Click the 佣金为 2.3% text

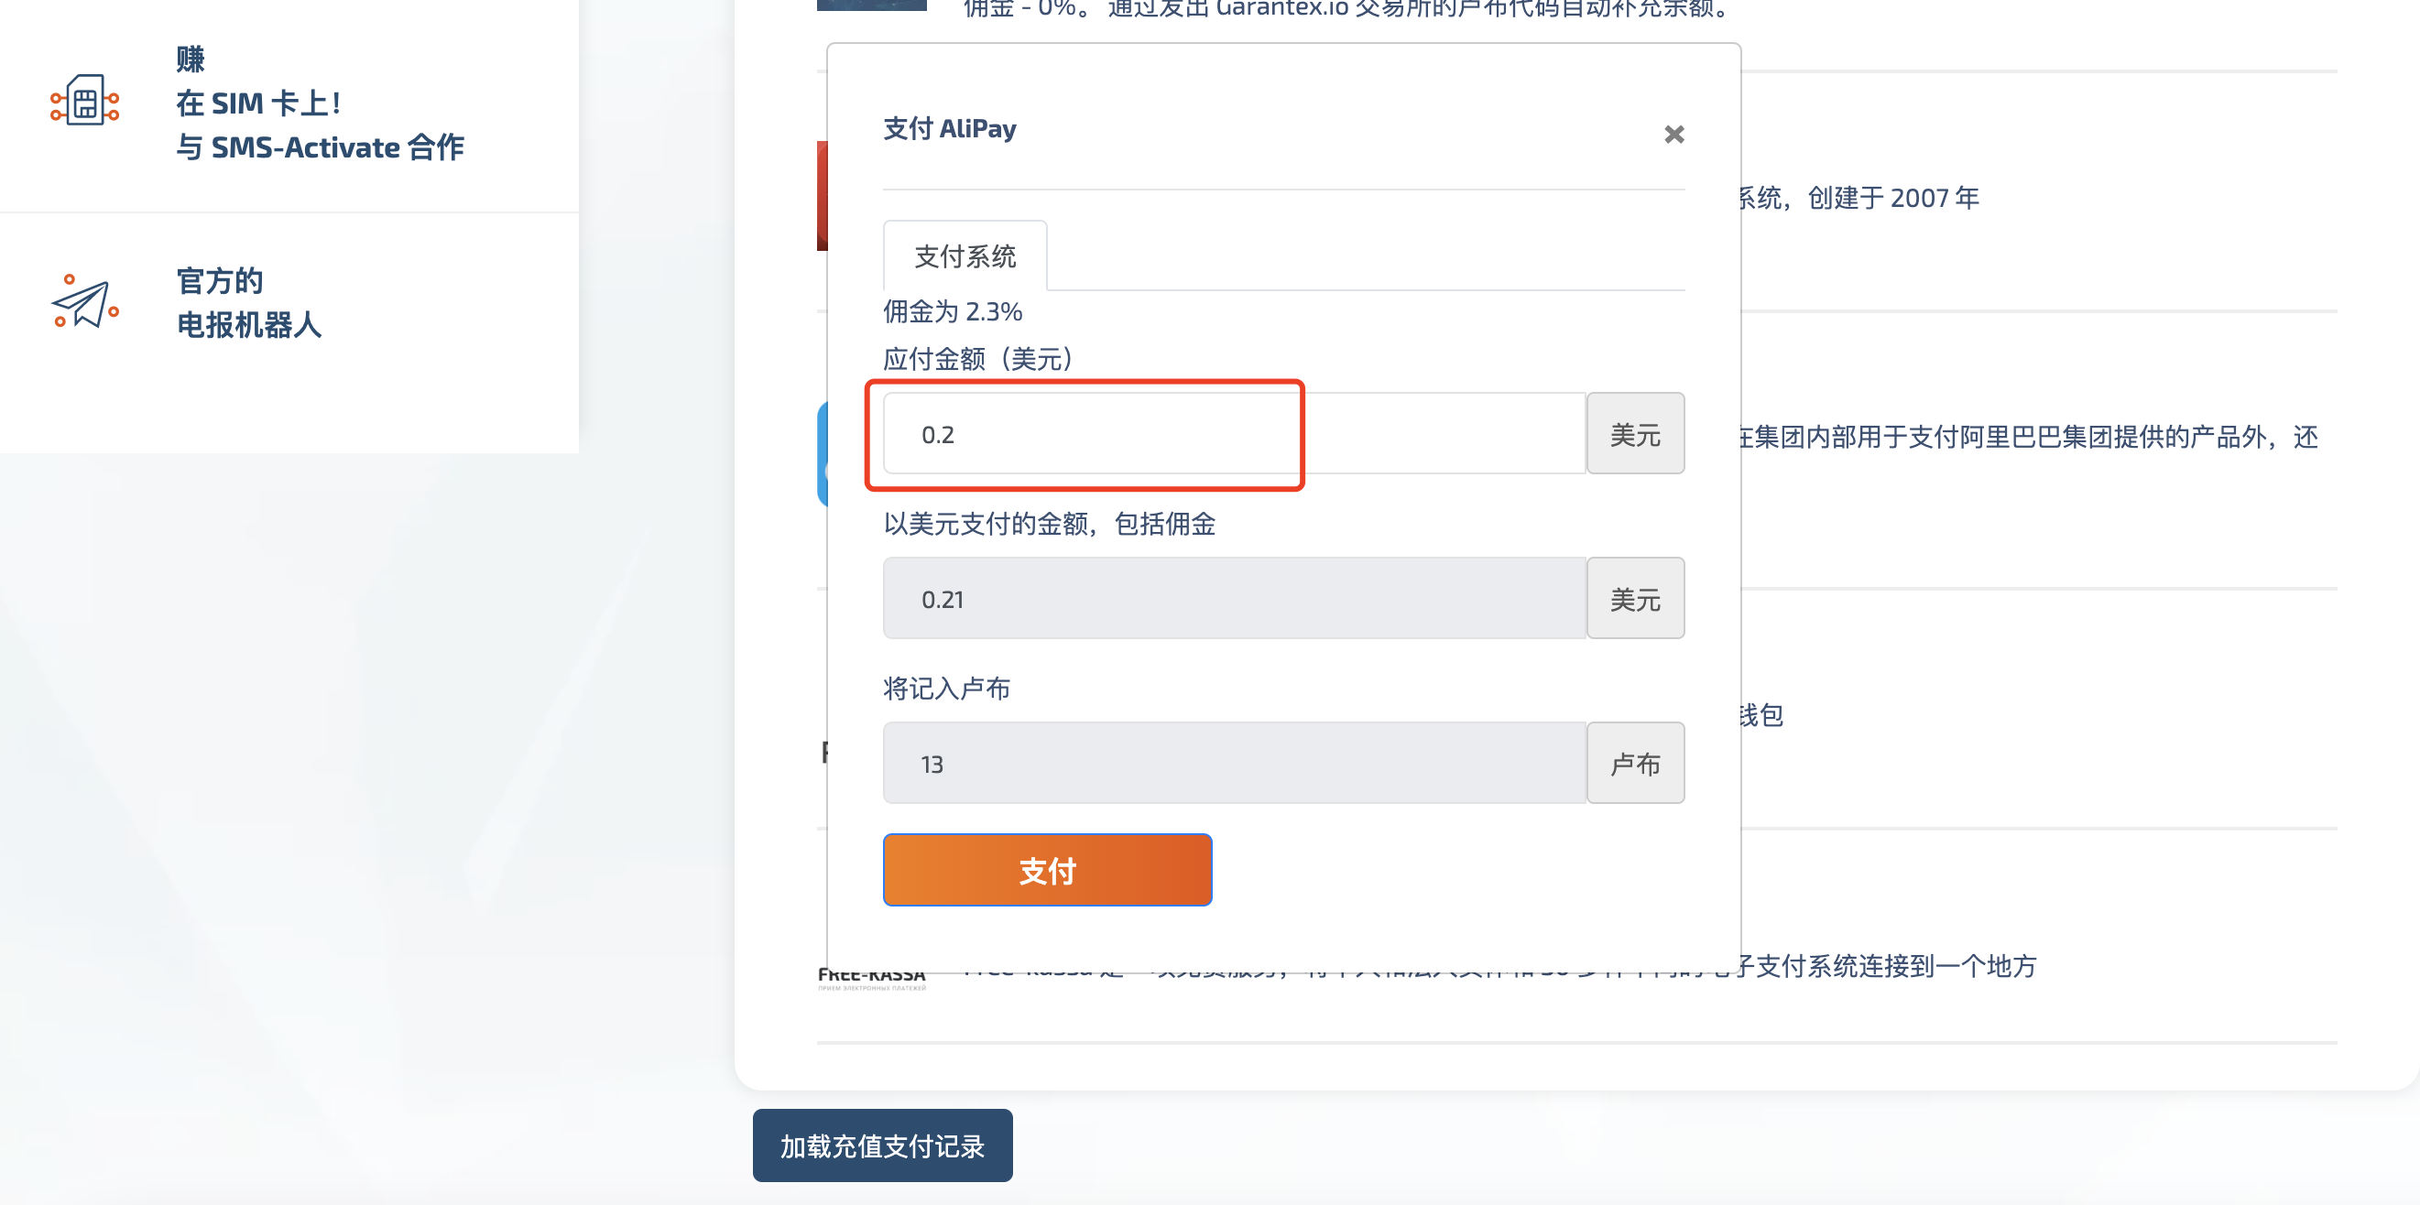(x=953, y=311)
